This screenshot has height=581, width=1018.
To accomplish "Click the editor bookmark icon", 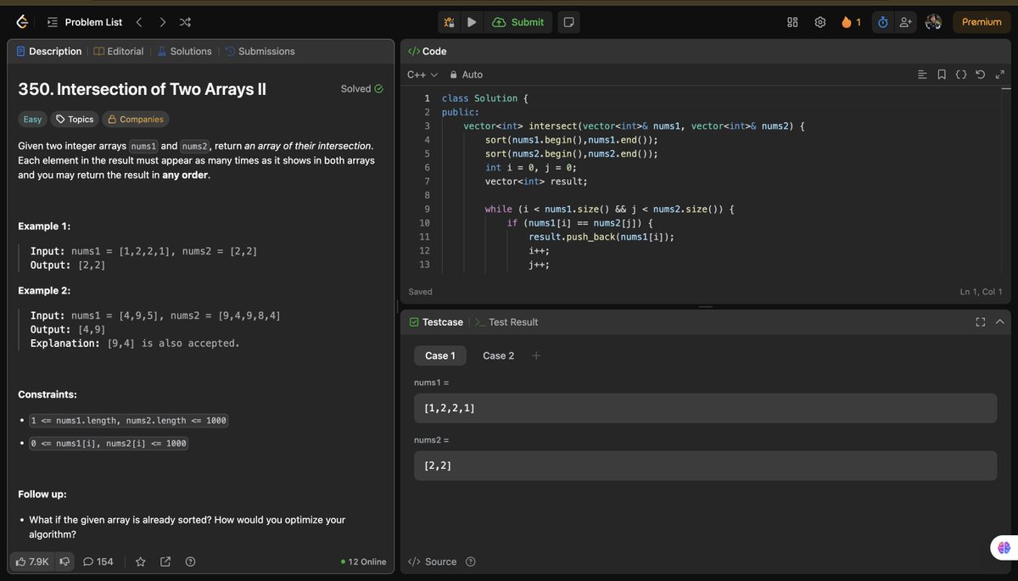I will (942, 75).
